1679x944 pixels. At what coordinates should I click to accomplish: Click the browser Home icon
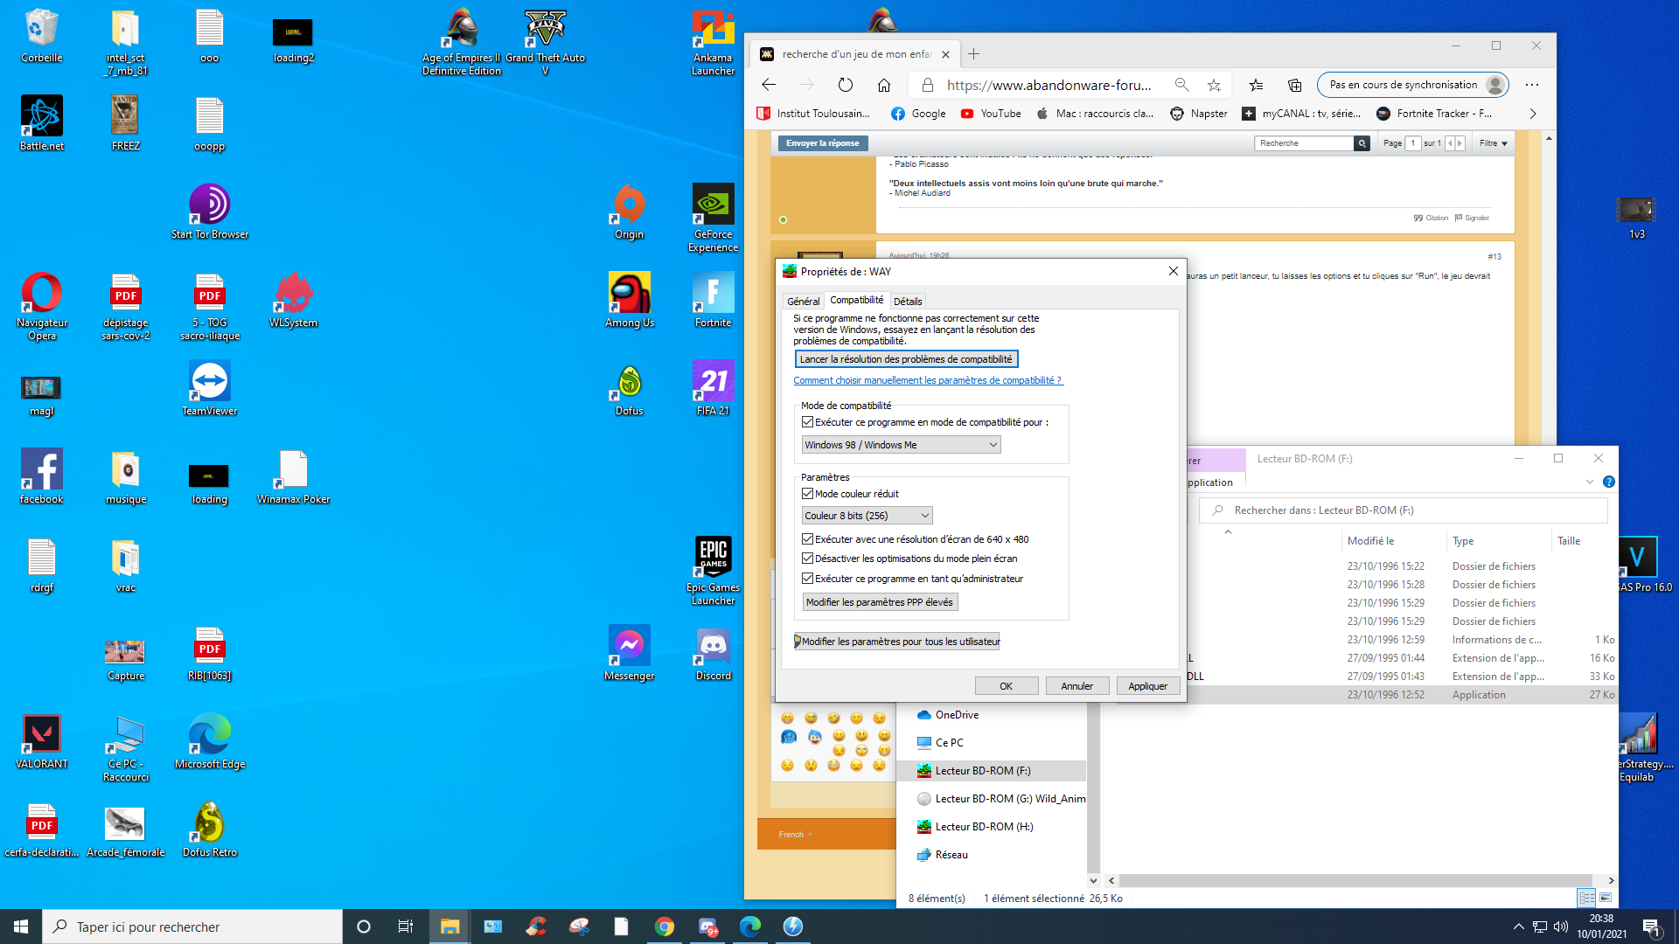pos(884,85)
